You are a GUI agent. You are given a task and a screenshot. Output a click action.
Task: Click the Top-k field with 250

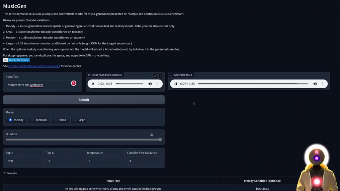[x=23, y=161]
